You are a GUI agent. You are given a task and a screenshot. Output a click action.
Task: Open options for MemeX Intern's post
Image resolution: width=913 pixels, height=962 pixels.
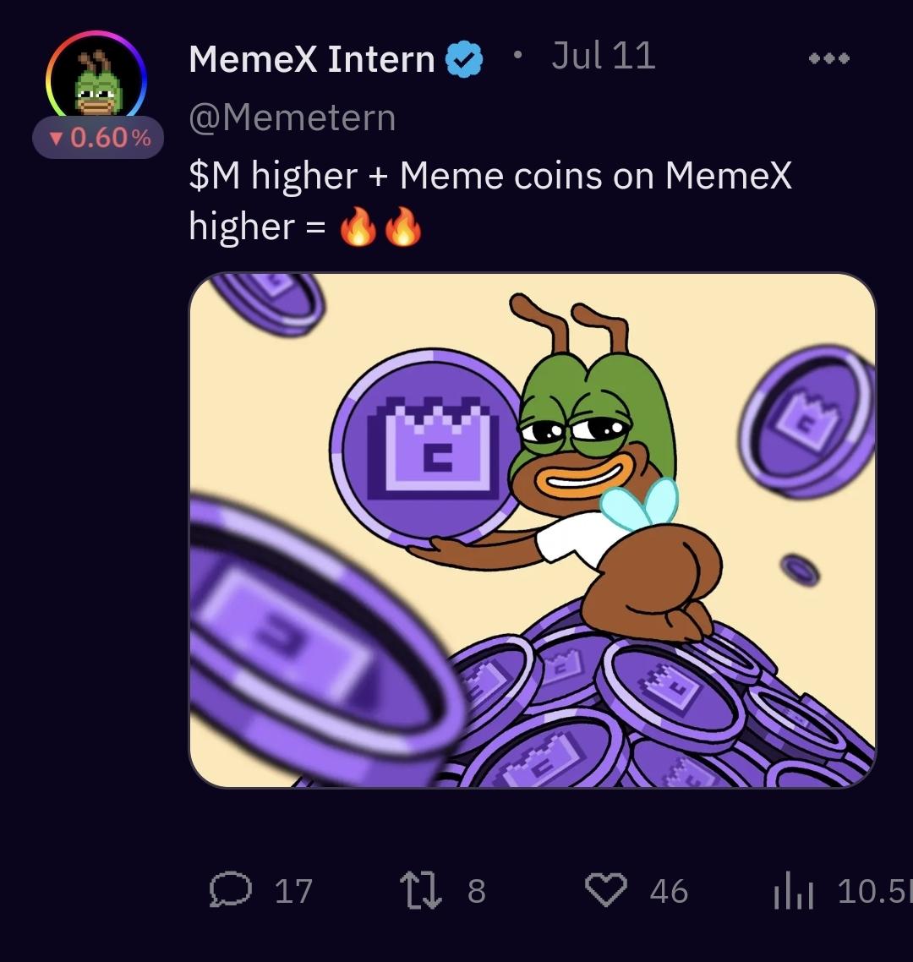(x=829, y=57)
